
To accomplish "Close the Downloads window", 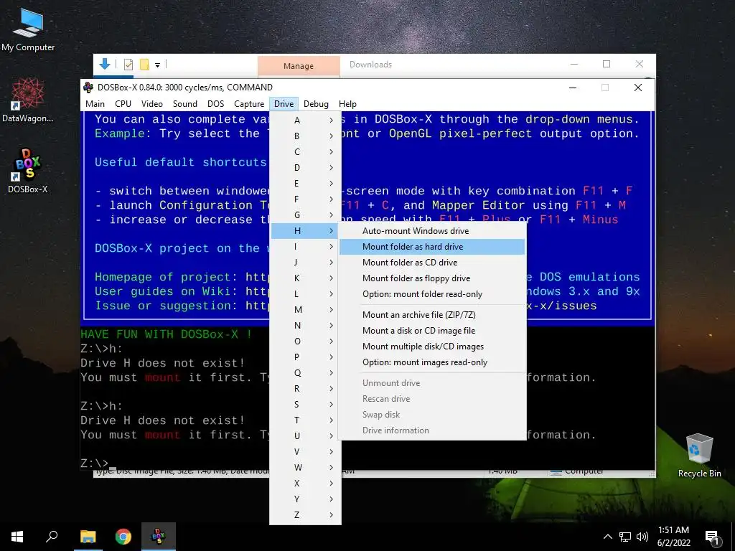I will click(640, 64).
